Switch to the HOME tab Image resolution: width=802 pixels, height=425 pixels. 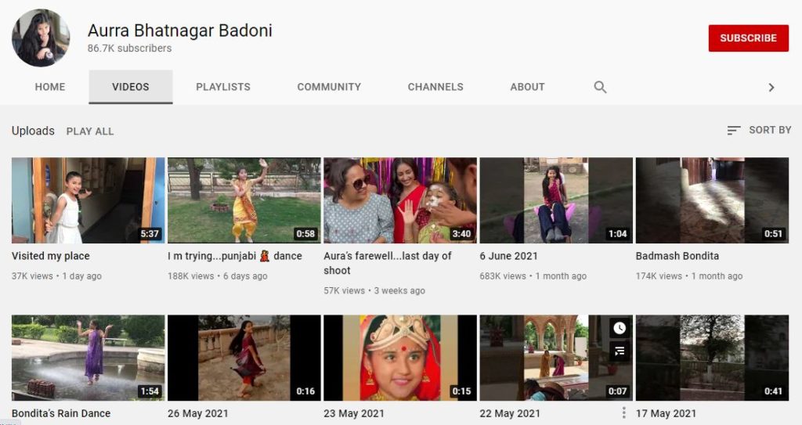tap(49, 87)
